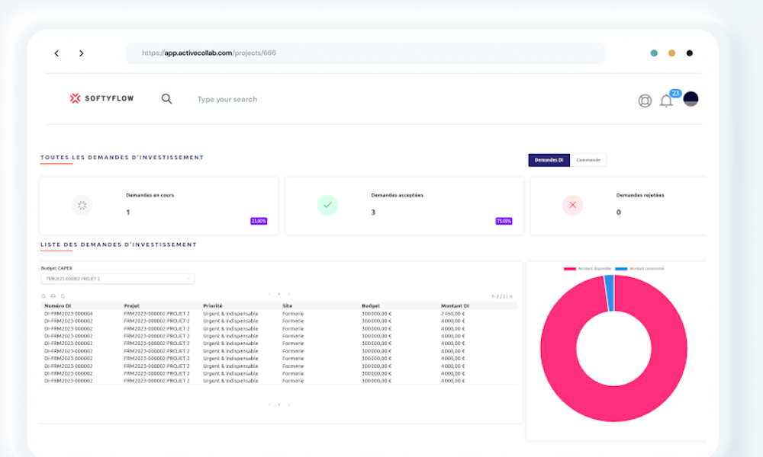The height and width of the screenshot is (457, 763).
Task: Go to next page in bottom pagination
Action: pos(288,404)
